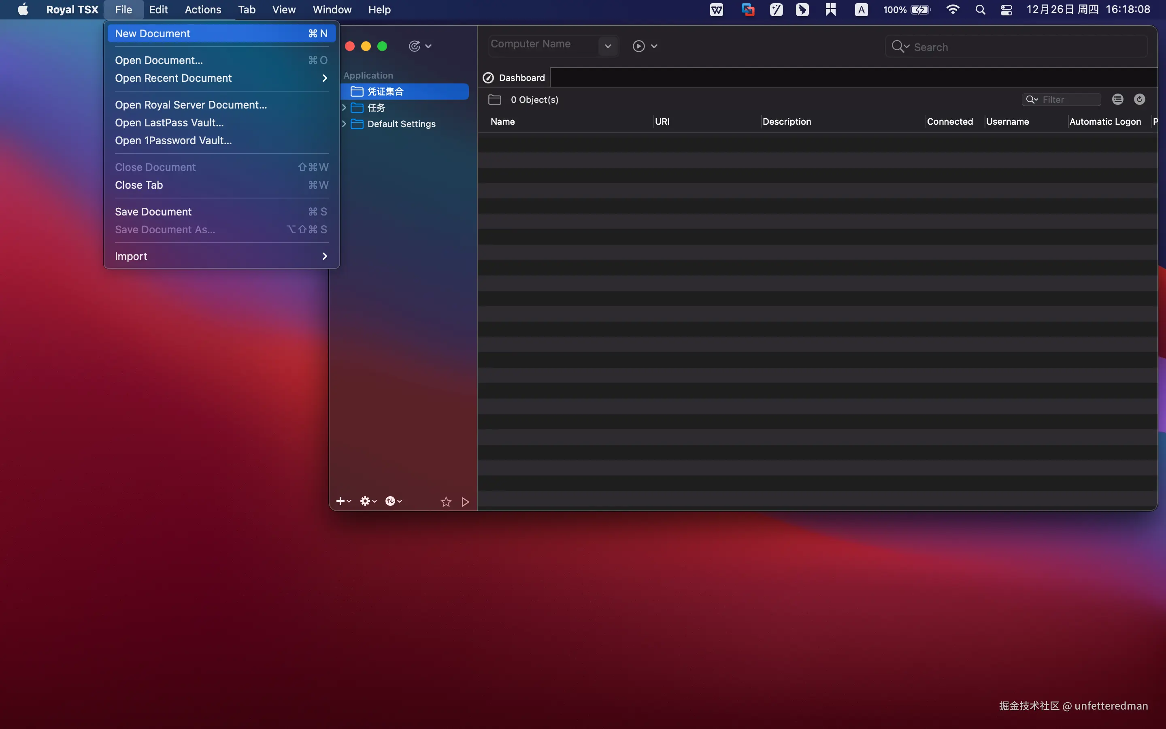This screenshot has height=729, width=1166.
Task: Sort by the Name column header
Action: tap(502, 122)
